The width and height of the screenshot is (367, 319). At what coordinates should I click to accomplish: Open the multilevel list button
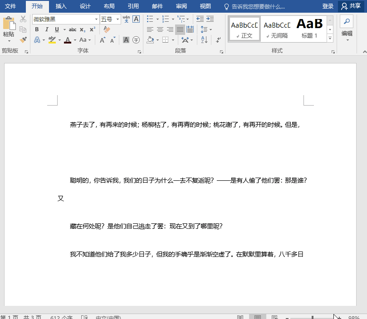181,19
